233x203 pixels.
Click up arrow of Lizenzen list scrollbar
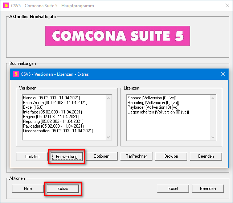[213, 98]
